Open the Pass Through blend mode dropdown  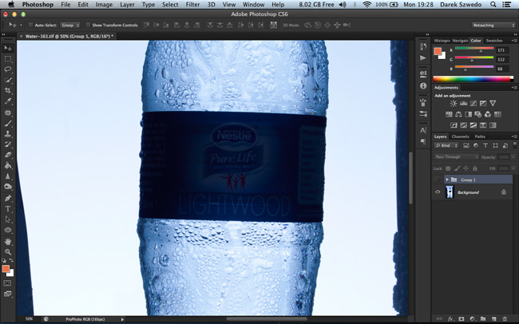(x=456, y=157)
